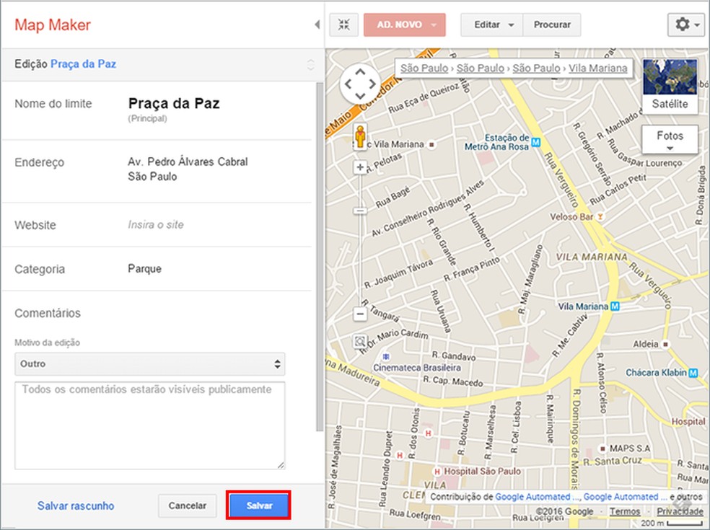The height and width of the screenshot is (530, 710).
Task: Click the blue Salvar button
Action: click(259, 505)
